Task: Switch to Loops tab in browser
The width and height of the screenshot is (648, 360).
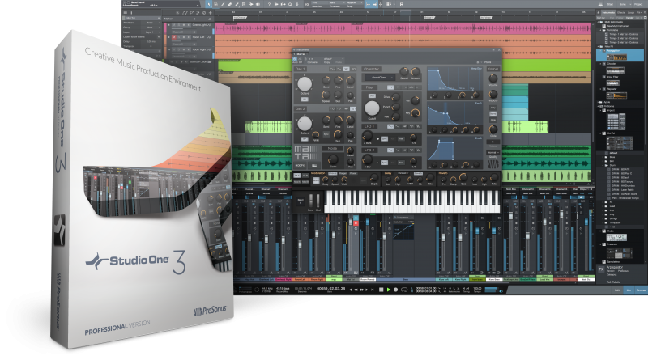Action: click(x=631, y=12)
